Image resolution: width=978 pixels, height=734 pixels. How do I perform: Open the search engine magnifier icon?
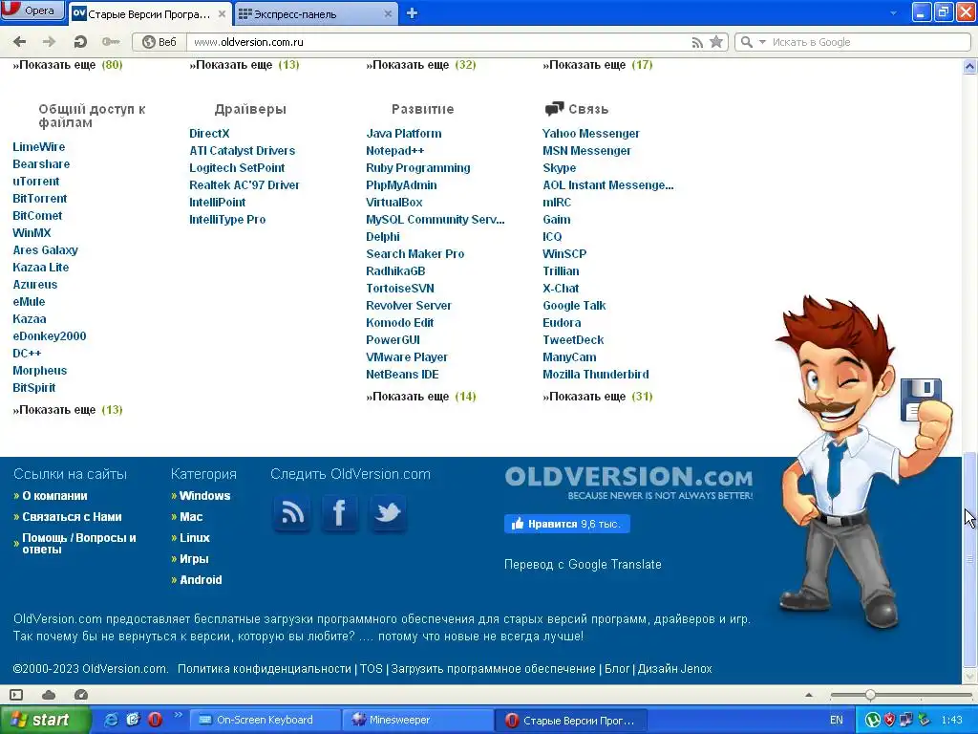coord(746,42)
